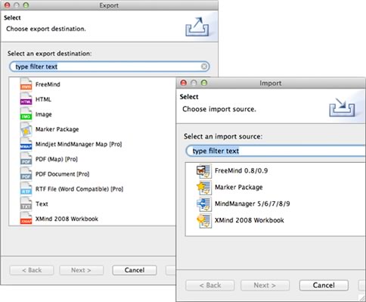
Task: Select the MindManager 5/6/7/8/9 import icon
Action: coord(204,204)
